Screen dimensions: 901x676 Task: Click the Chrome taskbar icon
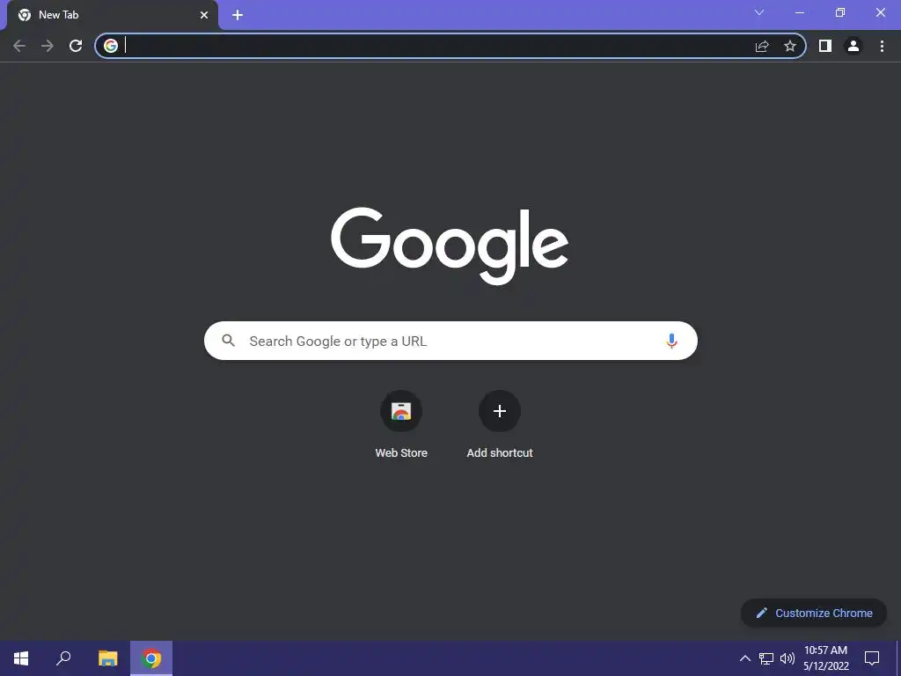click(x=151, y=658)
